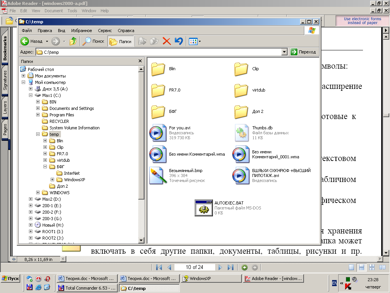
Task: Go to first page in Adobe Reader
Action: [x=159, y=267]
